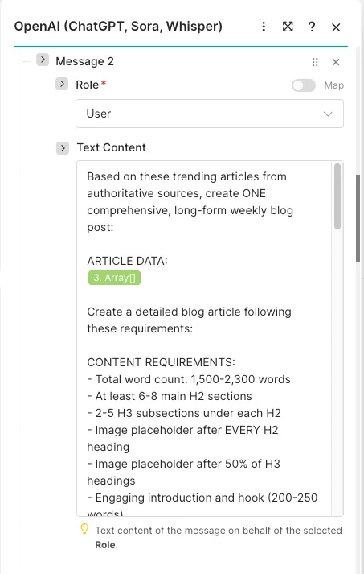Click the Text Content label
The width and height of the screenshot is (364, 574).
pos(112,147)
